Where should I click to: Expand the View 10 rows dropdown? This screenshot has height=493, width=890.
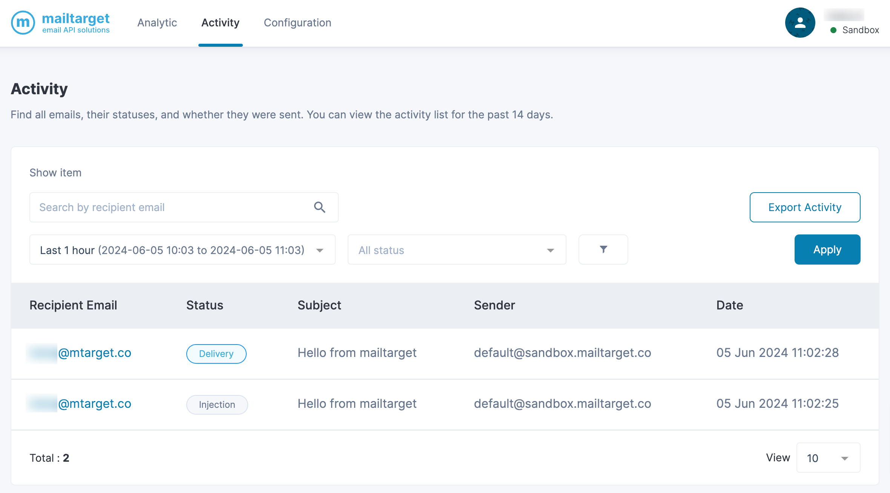pyautogui.click(x=828, y=458)
